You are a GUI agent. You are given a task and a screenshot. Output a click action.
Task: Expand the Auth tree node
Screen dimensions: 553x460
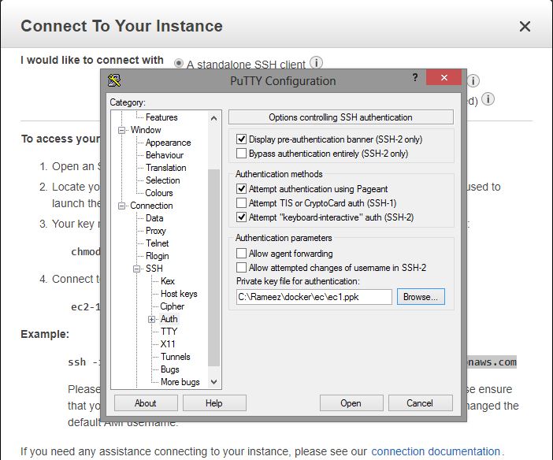coord(152,319)
